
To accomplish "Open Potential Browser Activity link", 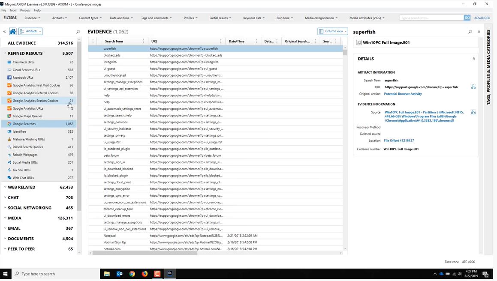I will [403, 94].
